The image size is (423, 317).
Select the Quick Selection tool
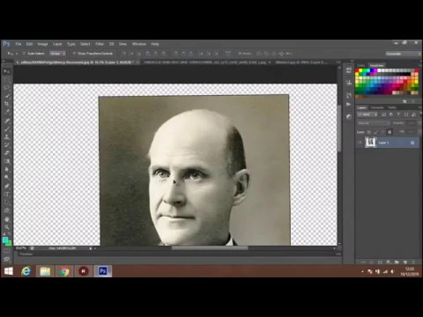coord(7,96)
